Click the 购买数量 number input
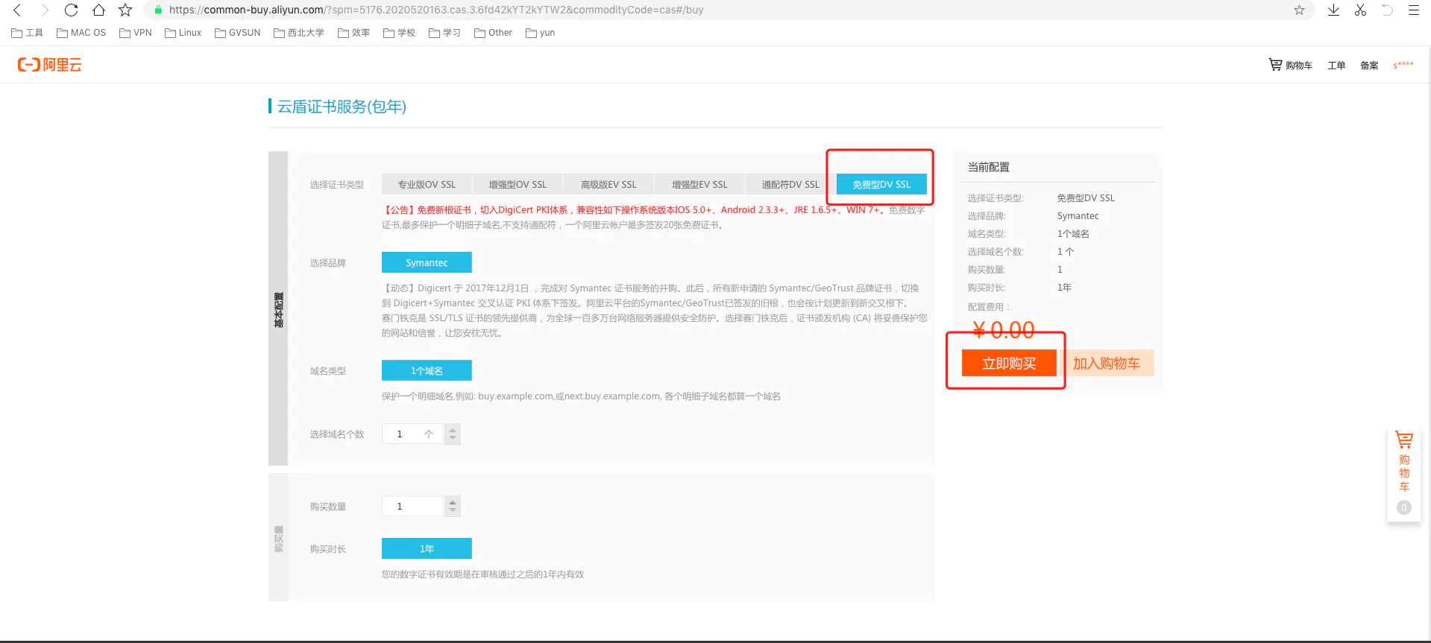1431x643 pixels. pos(412,506)
